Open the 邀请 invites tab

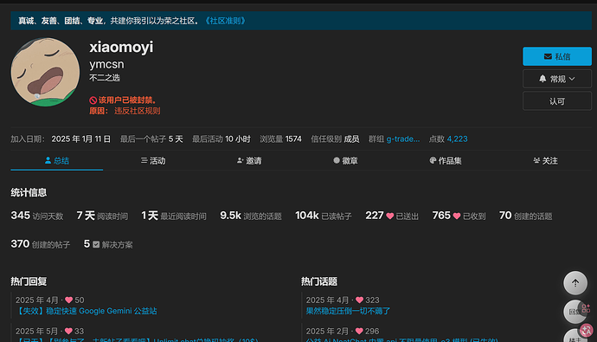[x=249, y=161]
